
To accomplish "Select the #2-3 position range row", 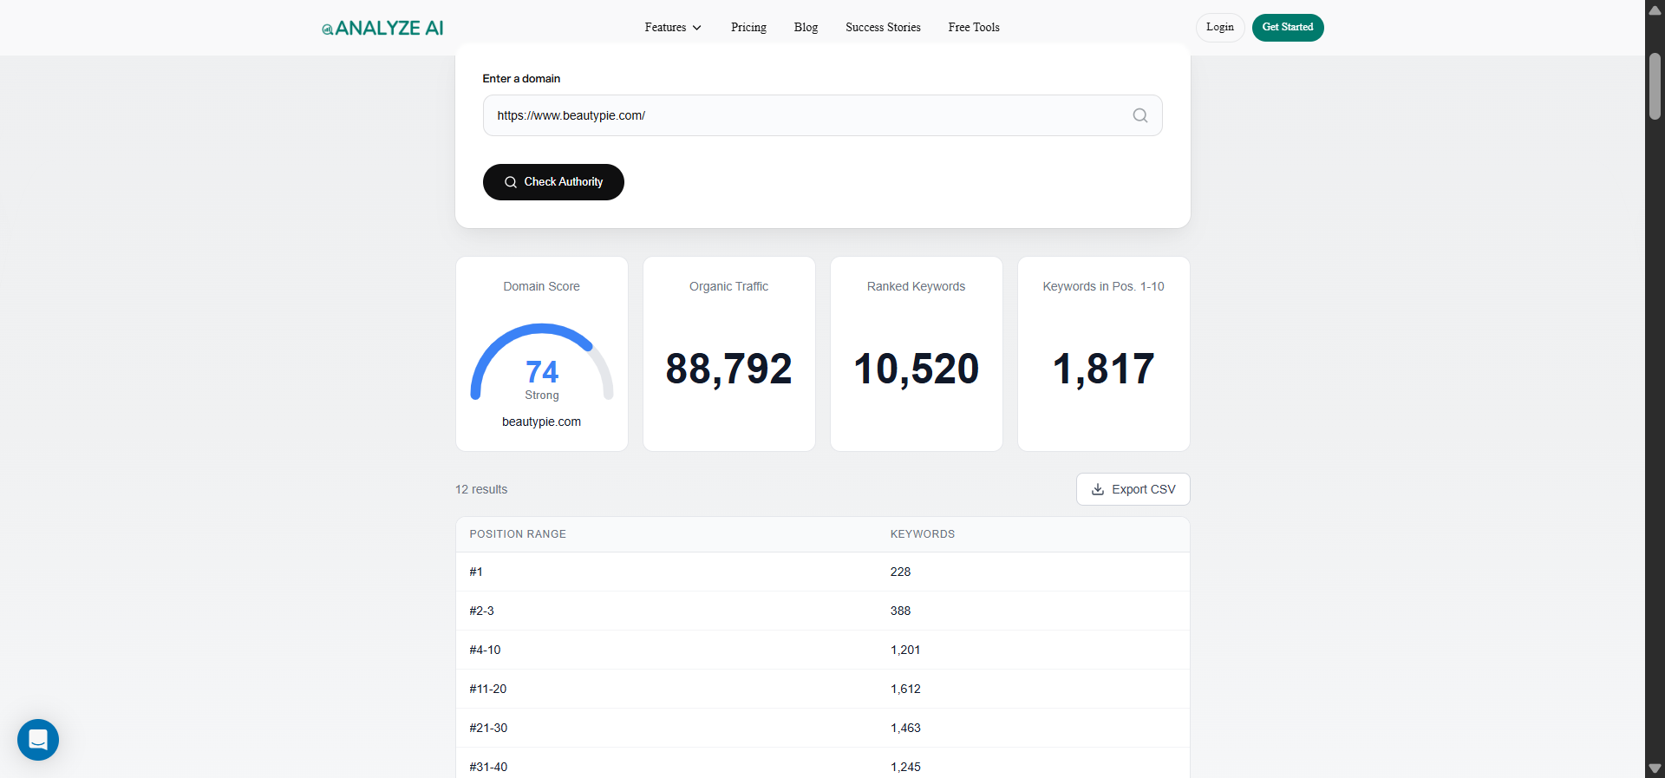I will [x=822, y=611].
